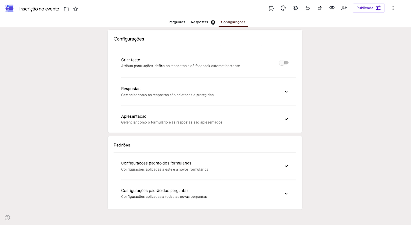Open the Google Forms home logo
This screenshot has width=411, height=225.
(10, 9)
